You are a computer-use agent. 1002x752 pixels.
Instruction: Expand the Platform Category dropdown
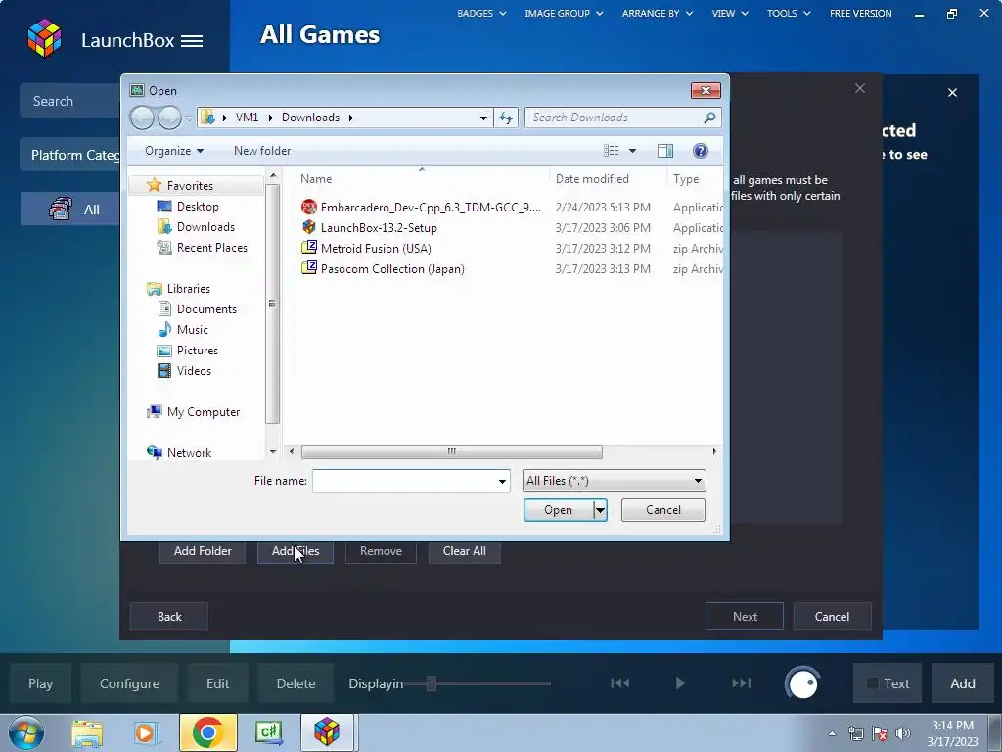70,155
